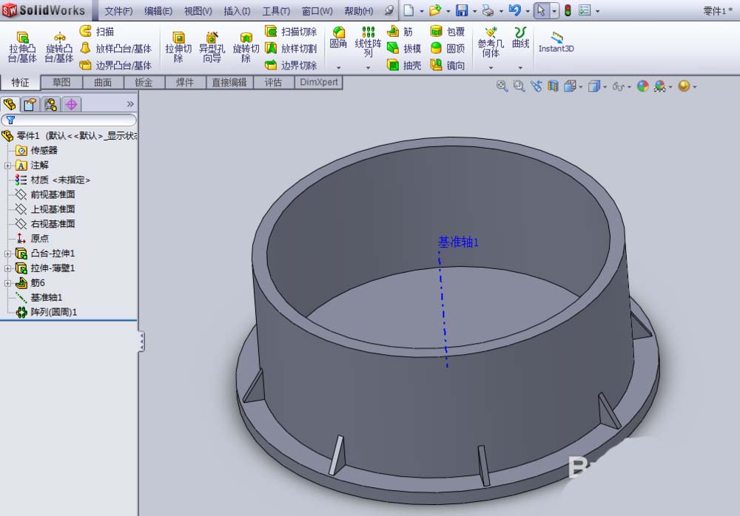
Task: Open Reference Geometry (参考几何体)
Action: pyautogui.click(x=491, y=42)
